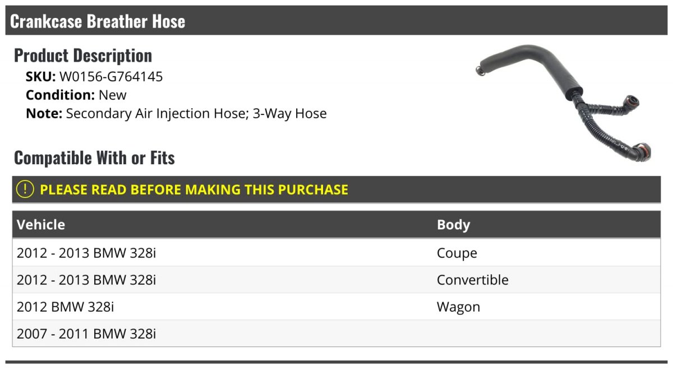Click the Wagon body cell

(x=459, y=307)
